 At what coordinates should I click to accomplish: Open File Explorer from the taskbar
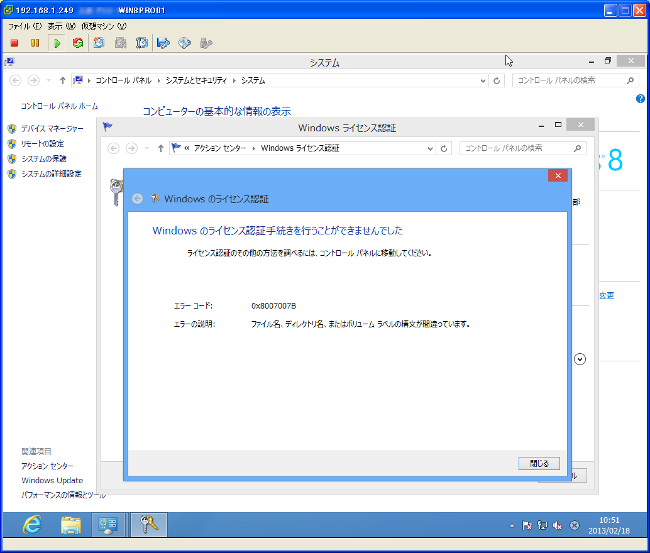pos(71,525)
